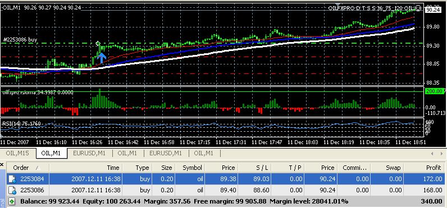Select the active OIL,M1 chart tab
Image resolution: width=447 pixels, height=208 pixels.
coord(51,153)
